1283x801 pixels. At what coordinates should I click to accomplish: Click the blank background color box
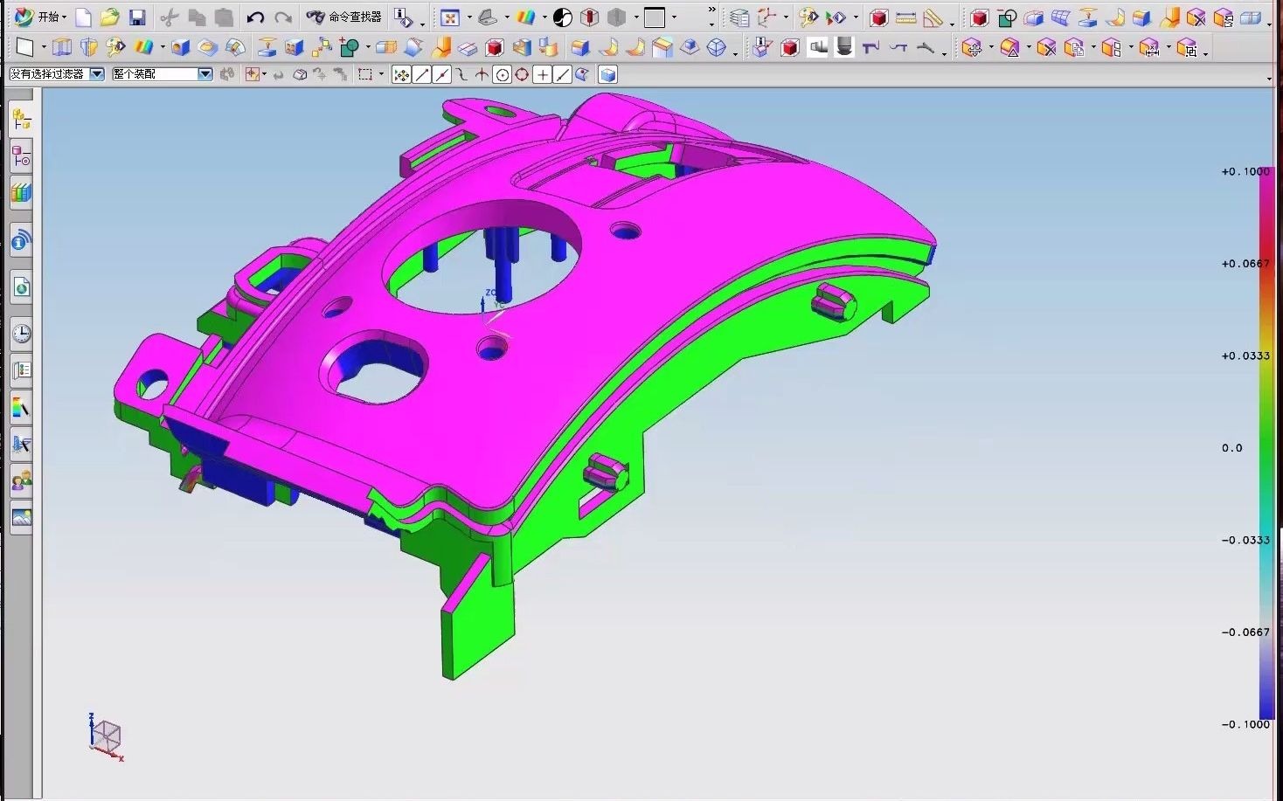click(x=655, y=17)
